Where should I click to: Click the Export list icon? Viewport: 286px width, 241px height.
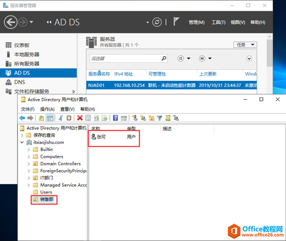coord(104,118)
